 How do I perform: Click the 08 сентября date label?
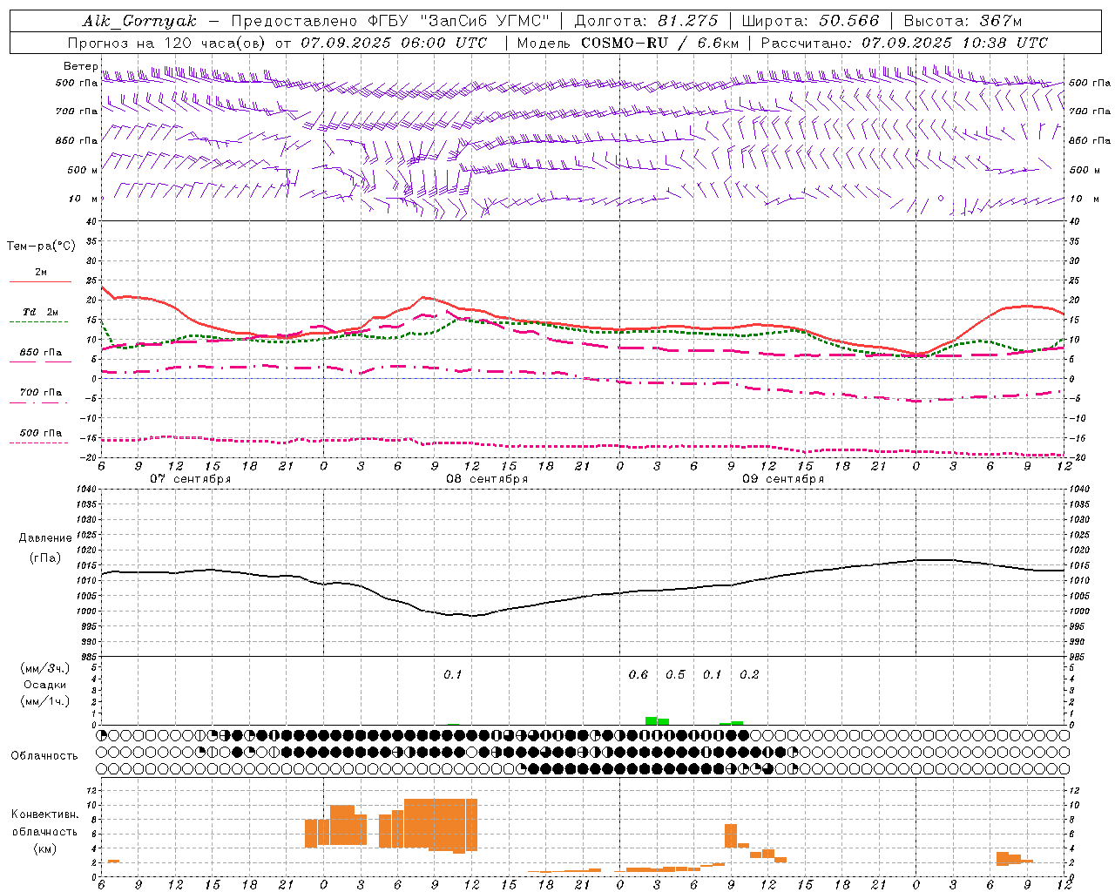(487, 479)
